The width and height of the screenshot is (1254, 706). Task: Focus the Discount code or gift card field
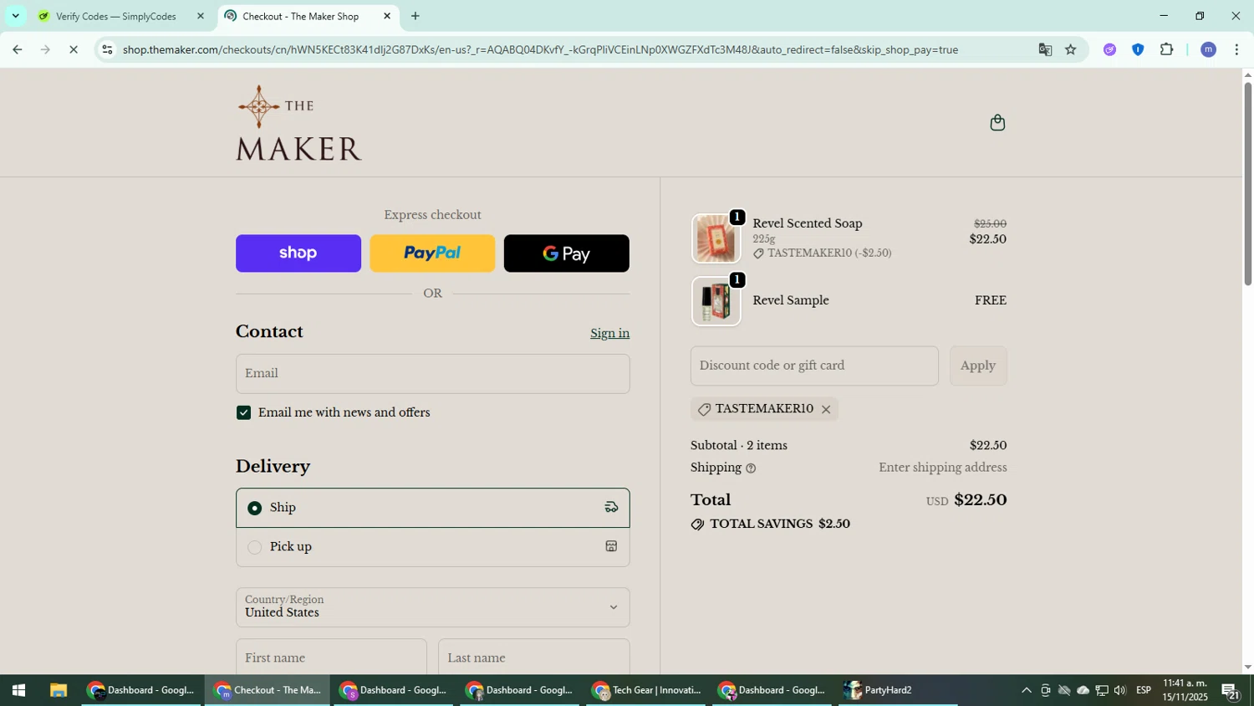tap(814, 366)
